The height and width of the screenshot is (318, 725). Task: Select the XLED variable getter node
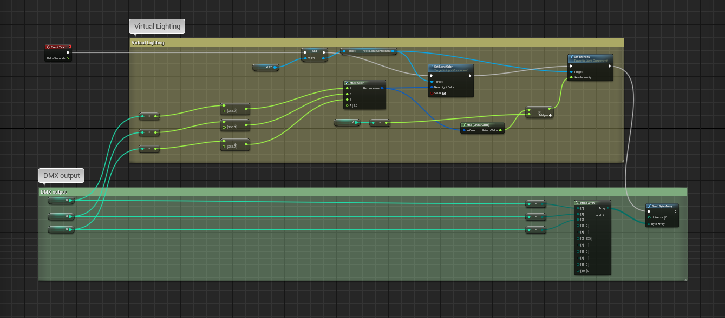(x=265, y=67)
